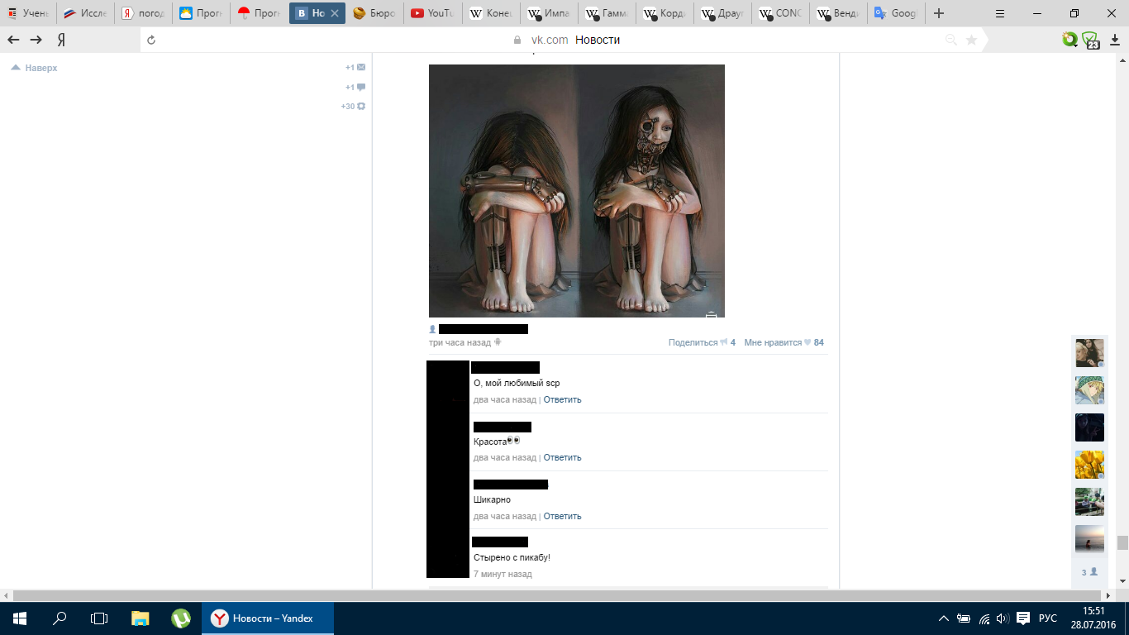This screenshot has width=1129, height=635.
Task: Bookmark page with the star icon
Action: pyautogui.click(x=971, y=40)
